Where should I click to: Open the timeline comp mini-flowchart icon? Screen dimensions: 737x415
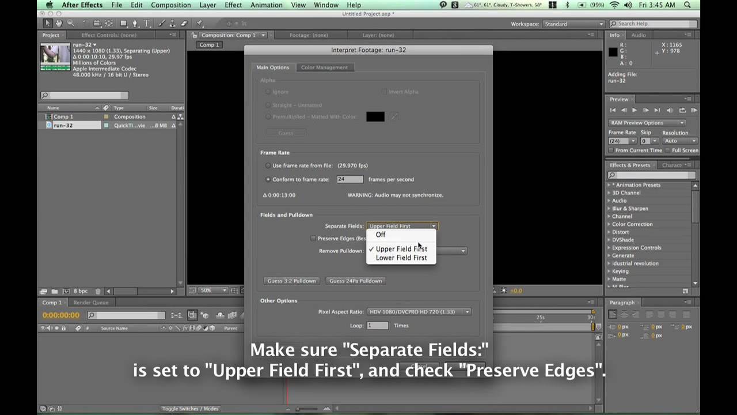click(177, 315)
